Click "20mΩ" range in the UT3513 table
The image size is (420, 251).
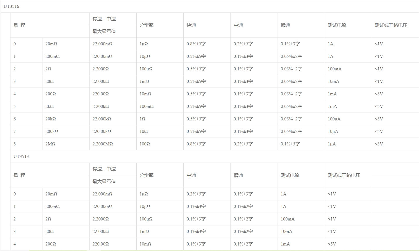coord(51,194)
